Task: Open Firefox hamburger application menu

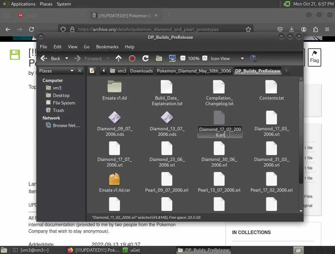Action: click(x=327, y=29)
